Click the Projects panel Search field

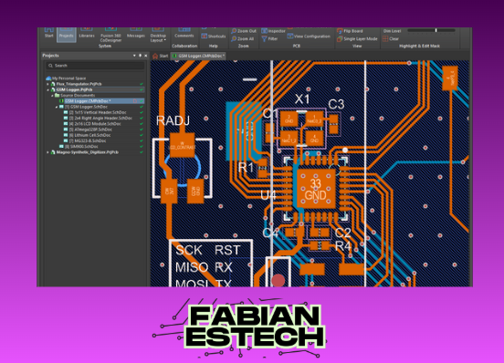[x=96, y=66]
